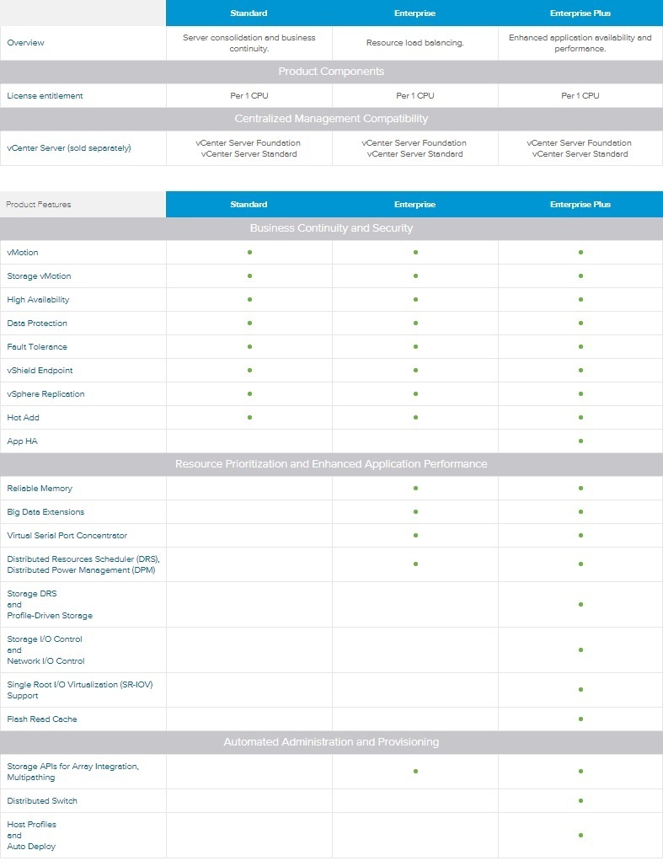Click the Standard header beside Product Features
Image resolution: width=663 pixels, height=866 pixels.
tap(249, 205)
